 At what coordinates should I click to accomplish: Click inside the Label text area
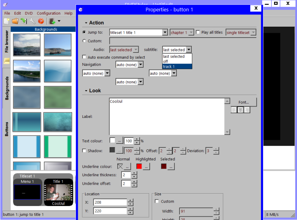click(x=167, y=117)
